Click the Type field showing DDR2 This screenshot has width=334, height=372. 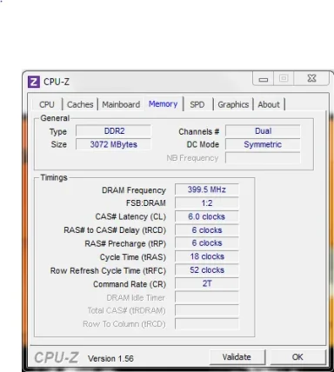click(114, 131)
